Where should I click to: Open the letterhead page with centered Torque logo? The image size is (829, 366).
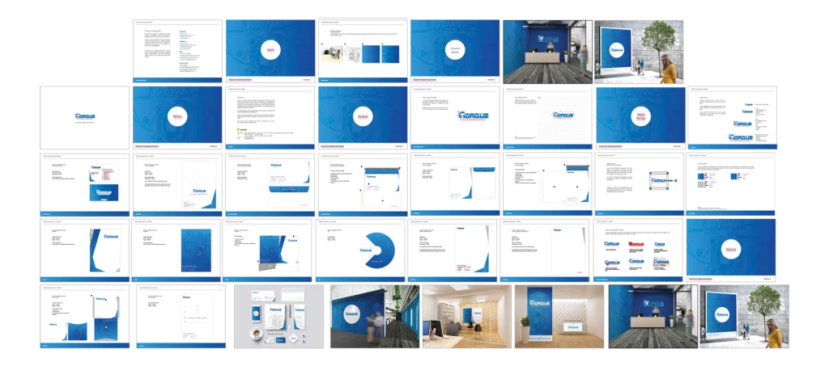click(x=177, y=184)
